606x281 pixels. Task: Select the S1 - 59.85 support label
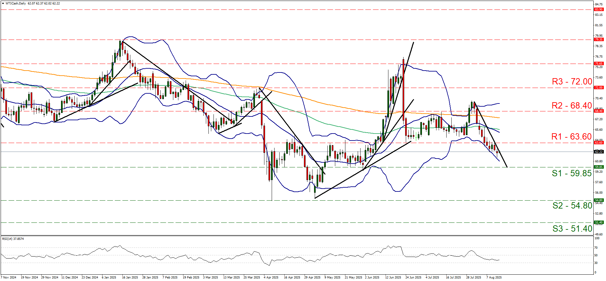pos(572,173)
